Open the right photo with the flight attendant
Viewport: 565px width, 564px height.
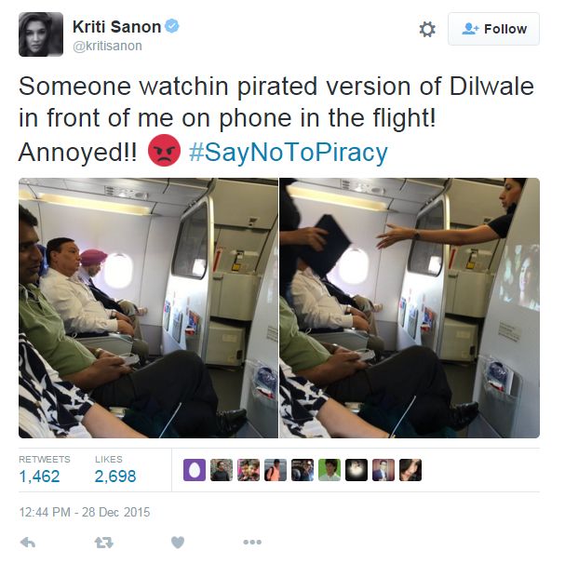click(410, 308)
